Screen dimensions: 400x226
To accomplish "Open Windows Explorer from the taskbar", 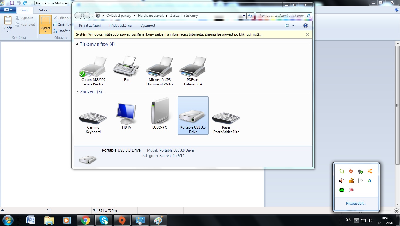I will (49, 220).
